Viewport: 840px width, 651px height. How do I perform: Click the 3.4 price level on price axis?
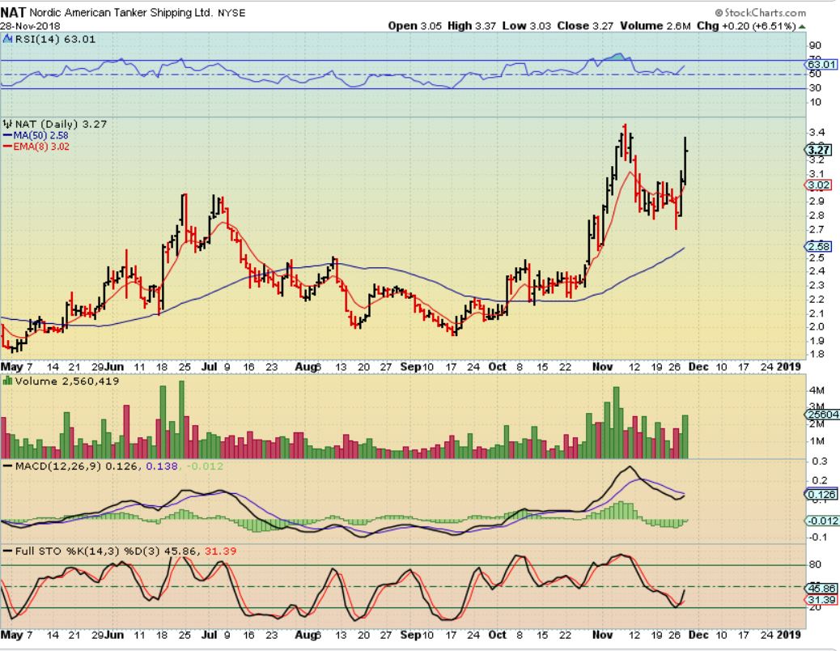click(817, 132)
